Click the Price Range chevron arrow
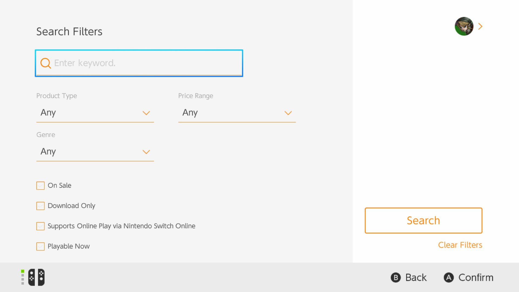 (288, 113)
